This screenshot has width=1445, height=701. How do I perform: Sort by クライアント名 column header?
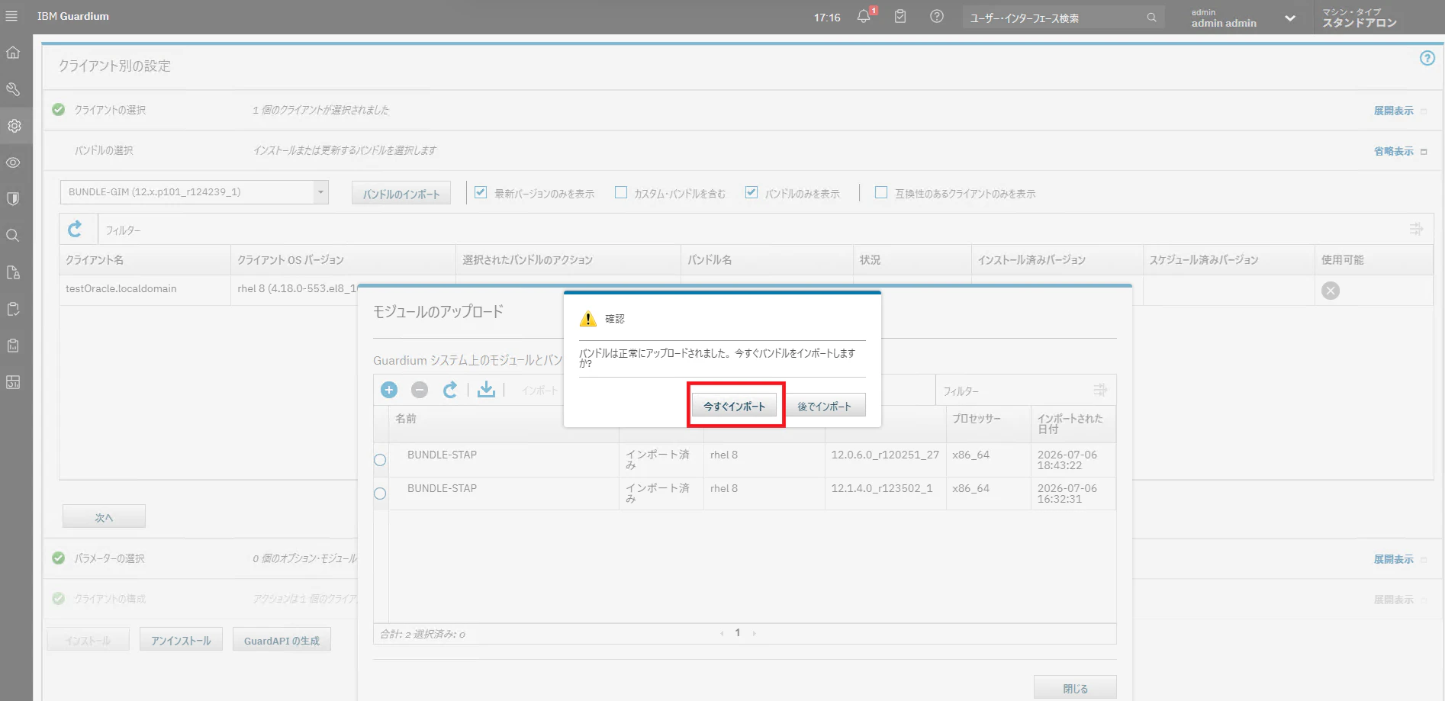point(145,260)
